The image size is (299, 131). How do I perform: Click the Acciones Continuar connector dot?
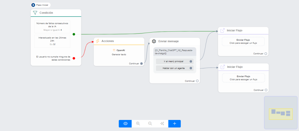pyautogui.click(x=141, y=63)
